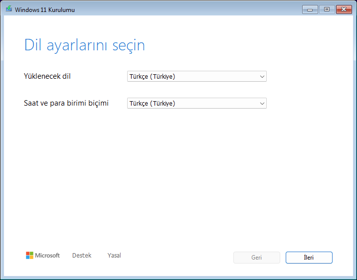Click the İleri button

tap(309, 258)
